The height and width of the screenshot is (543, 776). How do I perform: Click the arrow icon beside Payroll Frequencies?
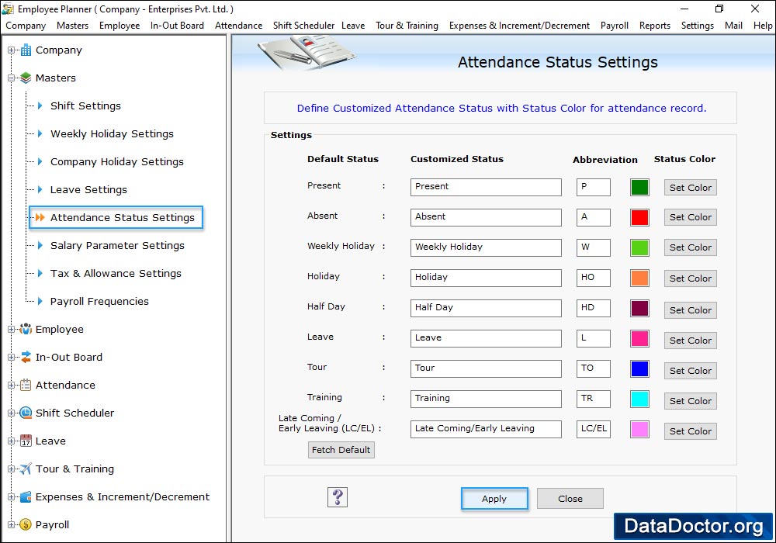[40, 301]
